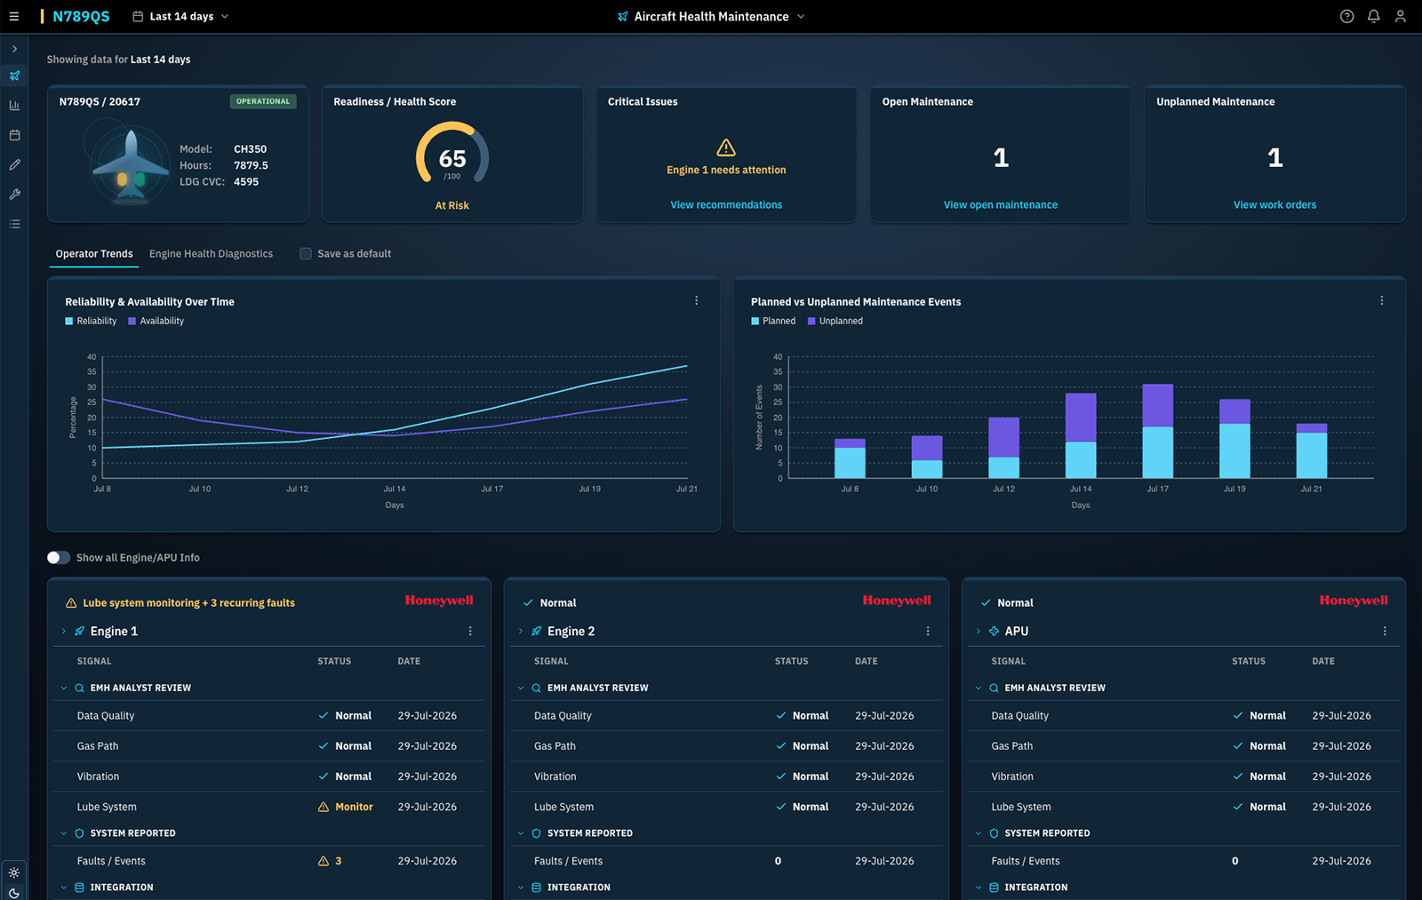Open the hamburger menu at top left
Image resolution: width=1422 pixels, height=900 pixels.
click(x=14, y=16)
